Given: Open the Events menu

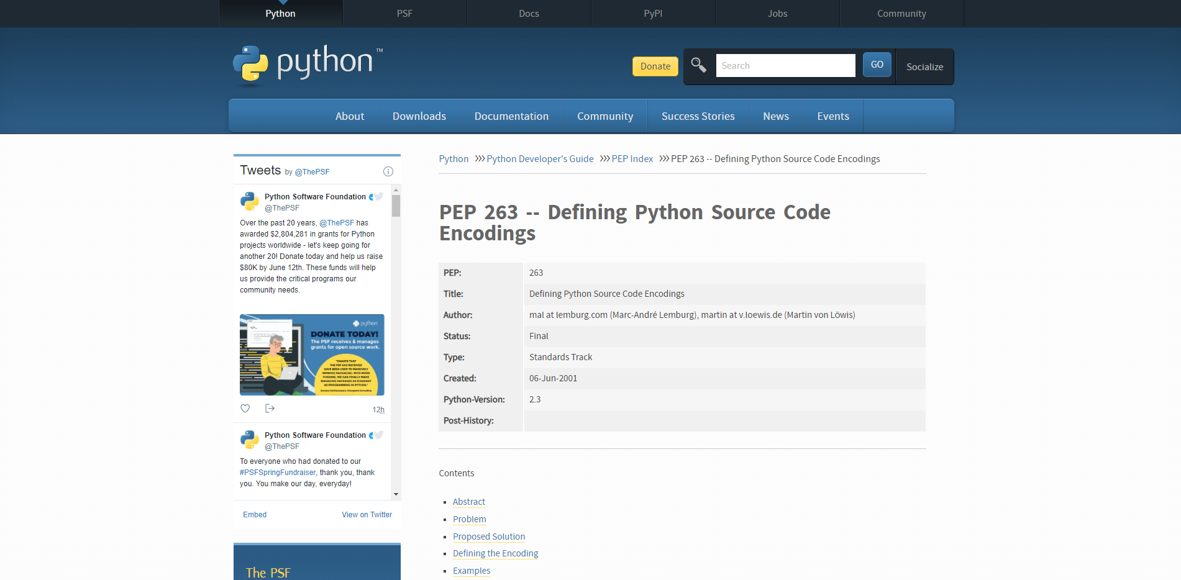Looking at the screenshot, I should click(x=833, y=116).
